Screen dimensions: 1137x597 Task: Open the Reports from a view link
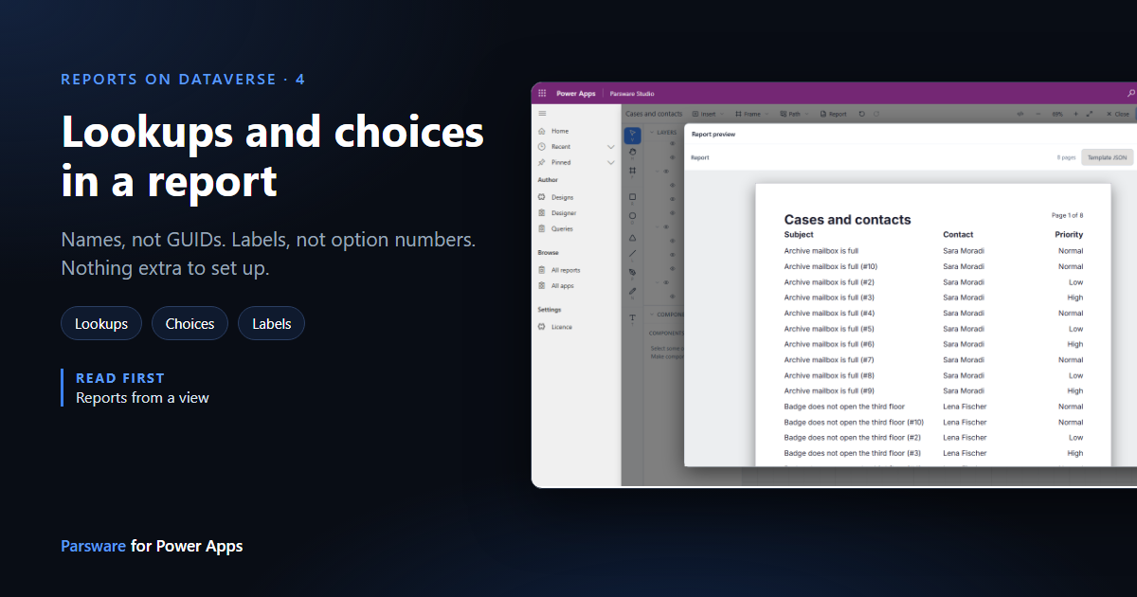[x=142, y=398]
